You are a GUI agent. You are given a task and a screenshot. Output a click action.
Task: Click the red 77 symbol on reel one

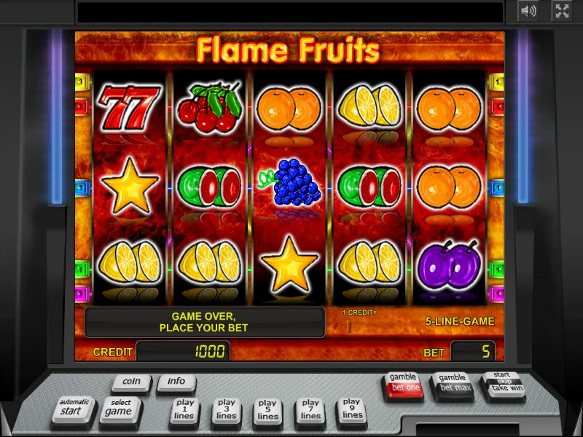point(130,108)
